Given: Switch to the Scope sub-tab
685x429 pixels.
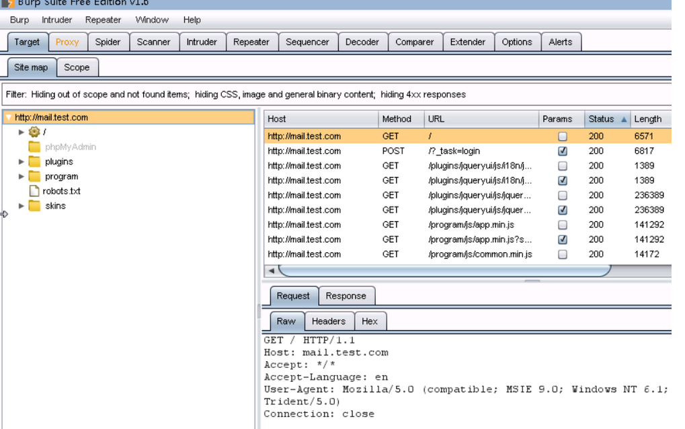Looking at the screenshot, I should click(x=77, y=67).
